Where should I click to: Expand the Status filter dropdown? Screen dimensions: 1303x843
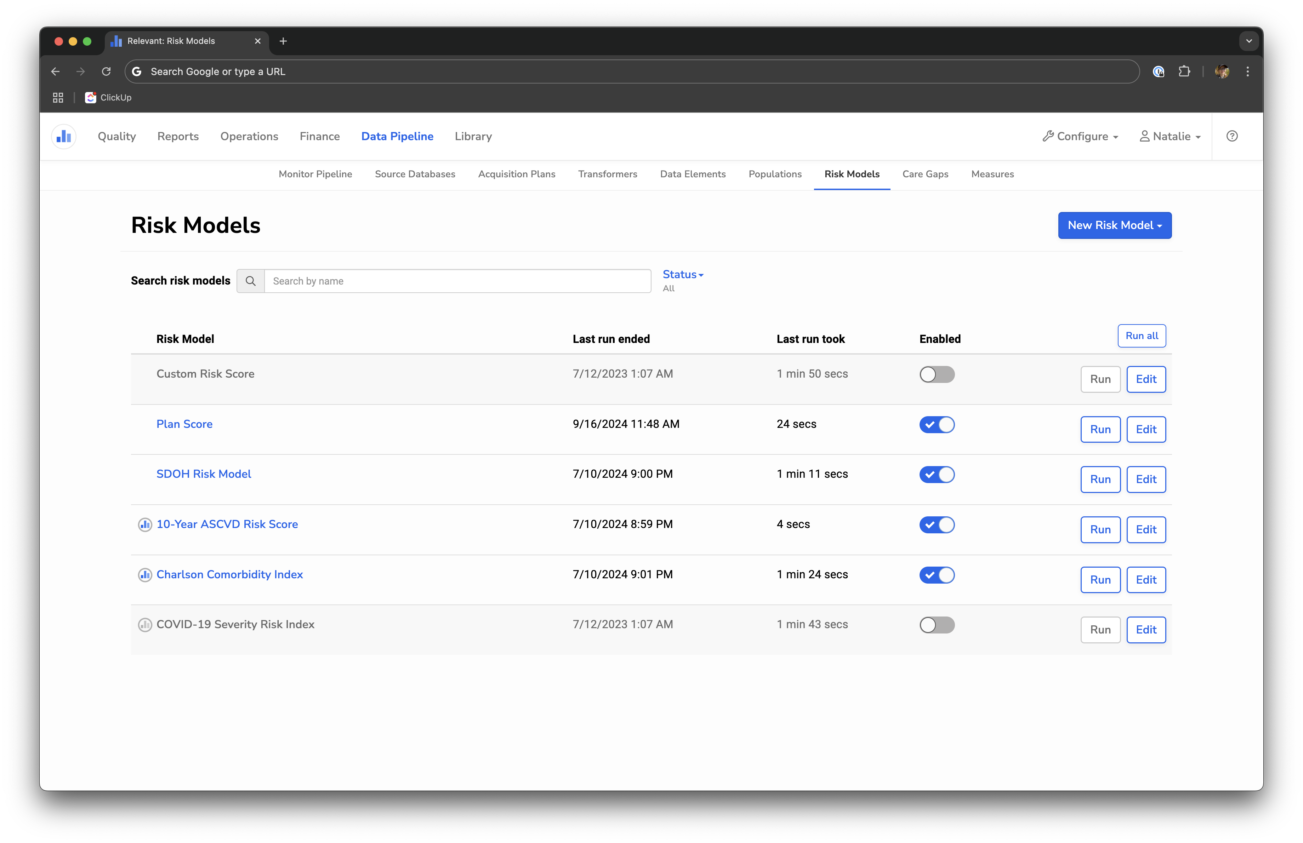point(682,275)
